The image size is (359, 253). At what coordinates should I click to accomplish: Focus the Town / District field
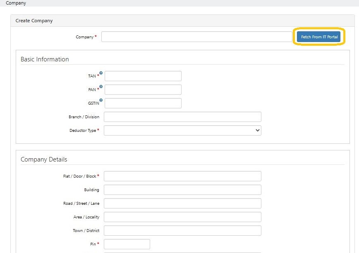click(182, 230)
